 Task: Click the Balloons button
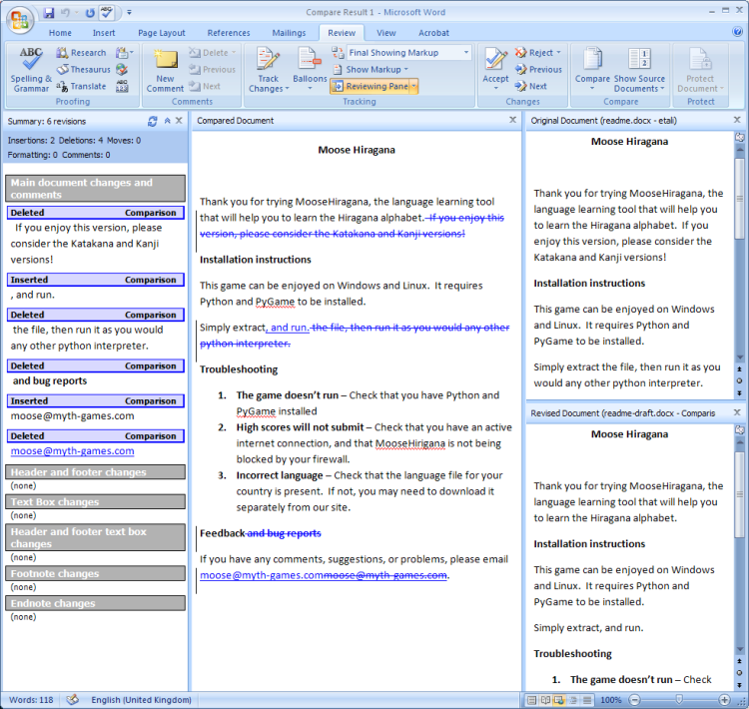coord(310,69)
